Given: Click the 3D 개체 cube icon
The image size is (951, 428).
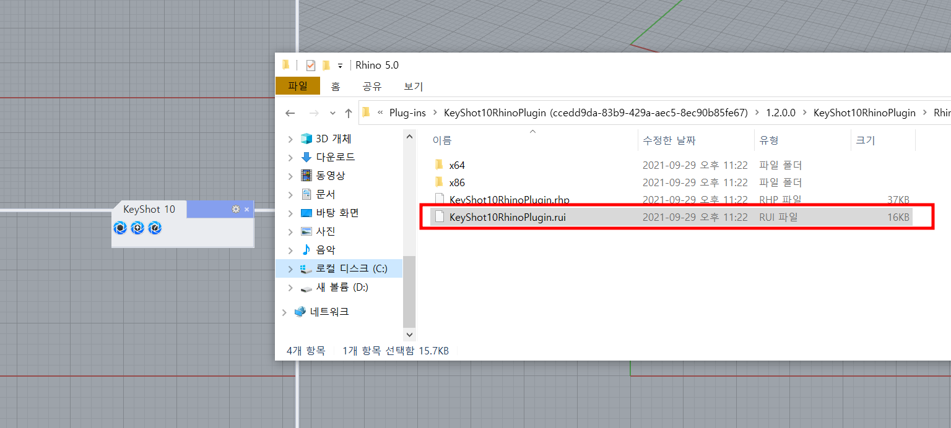Looking at the screenshot, I should (x=306, y=139).
